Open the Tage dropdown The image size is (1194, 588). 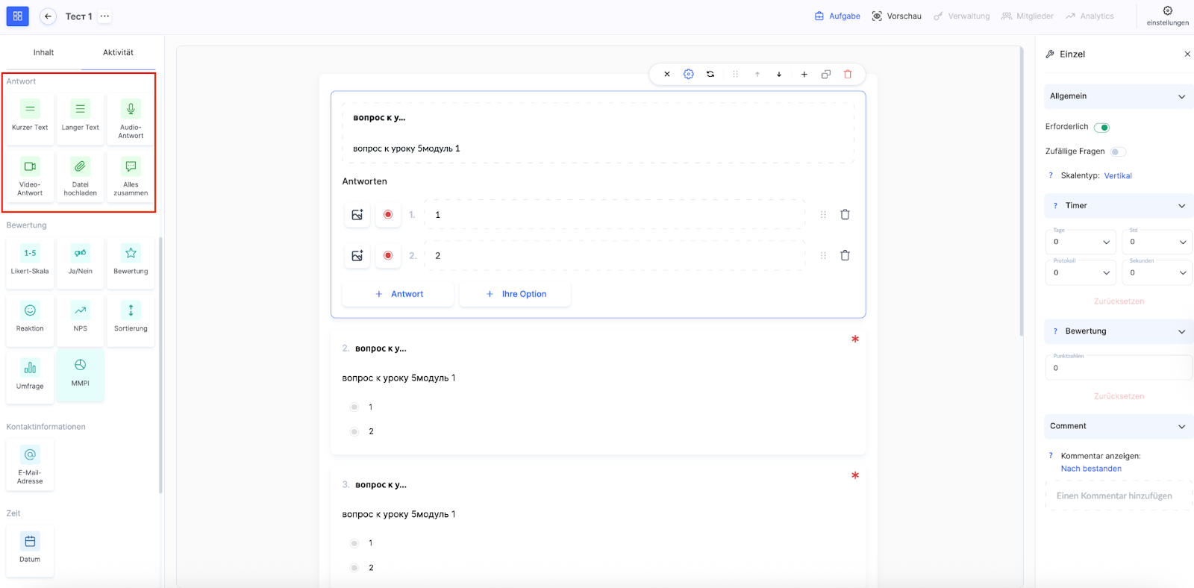(x=1081, y=241)
